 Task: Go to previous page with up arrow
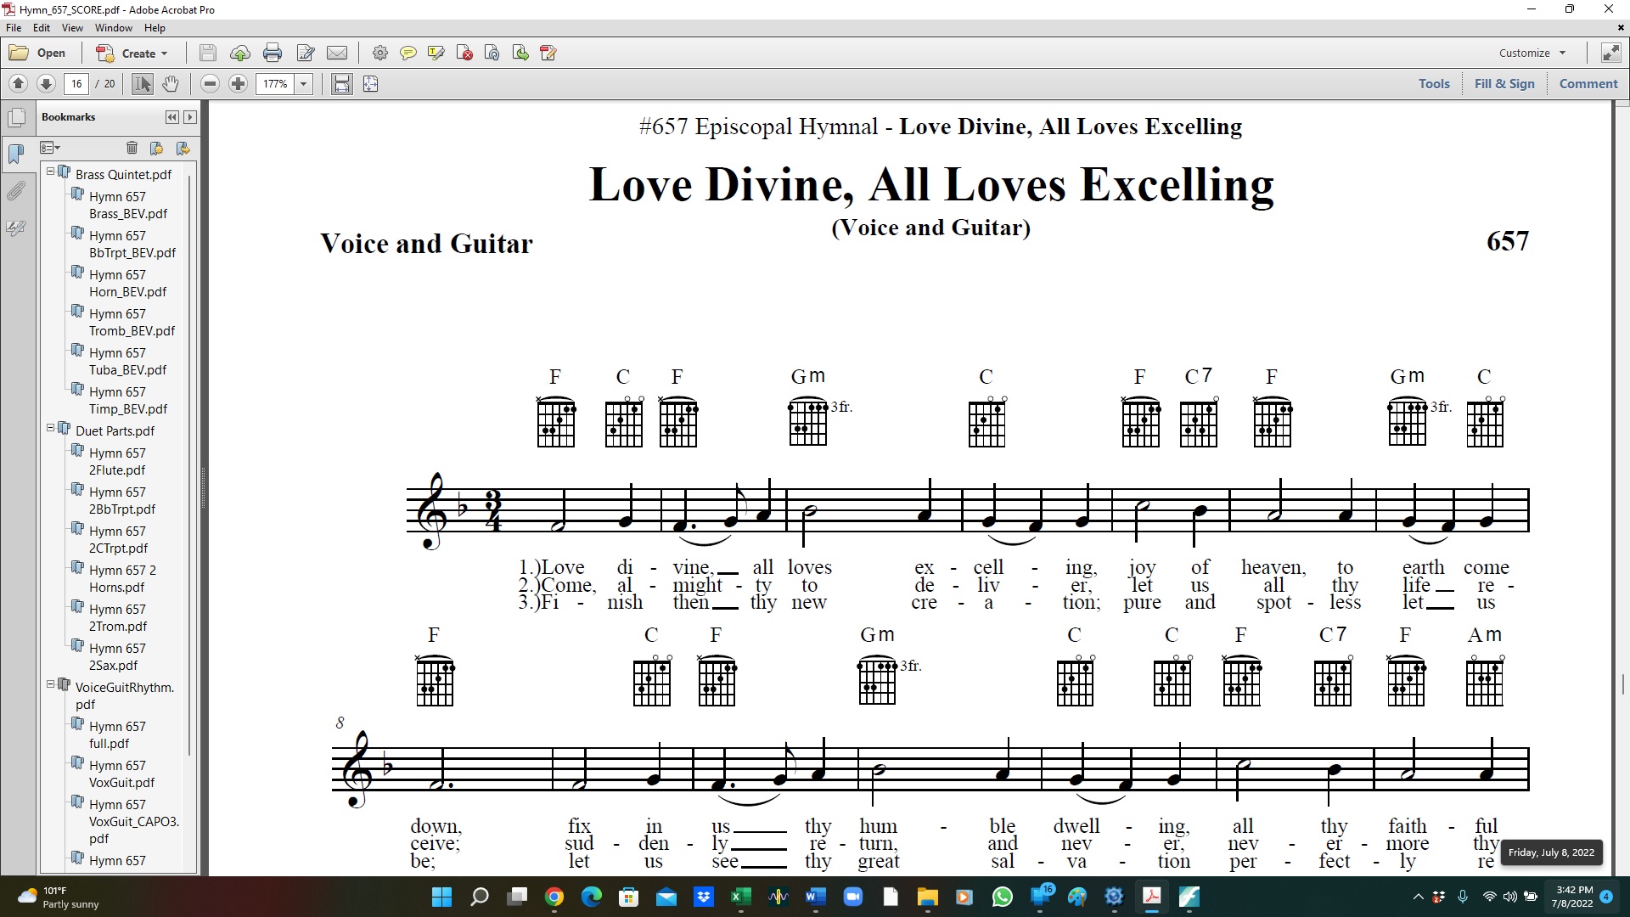tap(18, 83)
